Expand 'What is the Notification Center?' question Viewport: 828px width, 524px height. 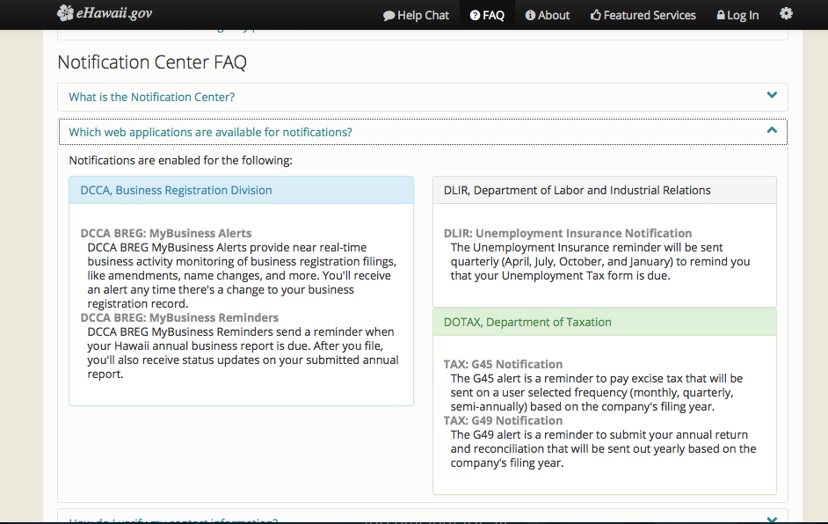[x=423, y=98]
